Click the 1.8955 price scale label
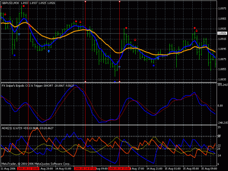Viewport: 228px width, 171px height. [222, 19]
